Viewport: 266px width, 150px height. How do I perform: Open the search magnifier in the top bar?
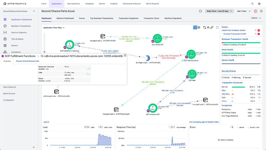pyautogui.click(x=252, y=4)
